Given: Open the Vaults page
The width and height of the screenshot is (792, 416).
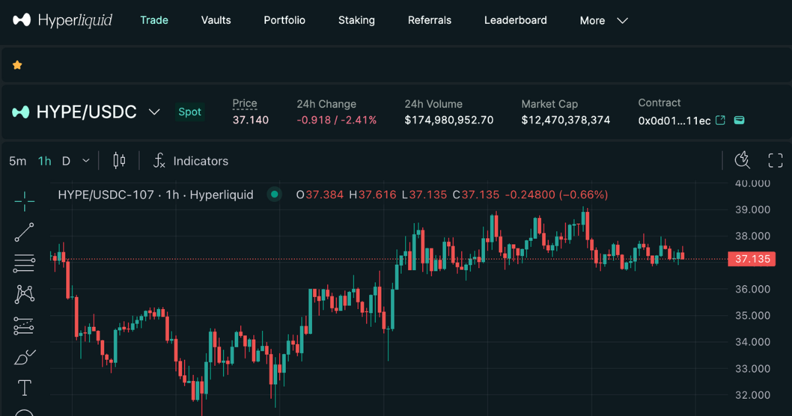Looking at the screenshot, I should pos(216,20).
